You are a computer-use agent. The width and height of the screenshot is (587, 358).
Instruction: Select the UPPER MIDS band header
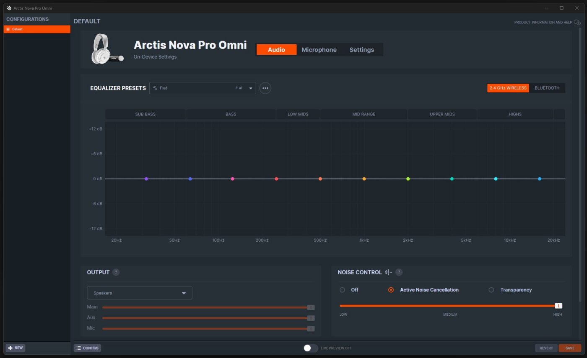[442, 114]
